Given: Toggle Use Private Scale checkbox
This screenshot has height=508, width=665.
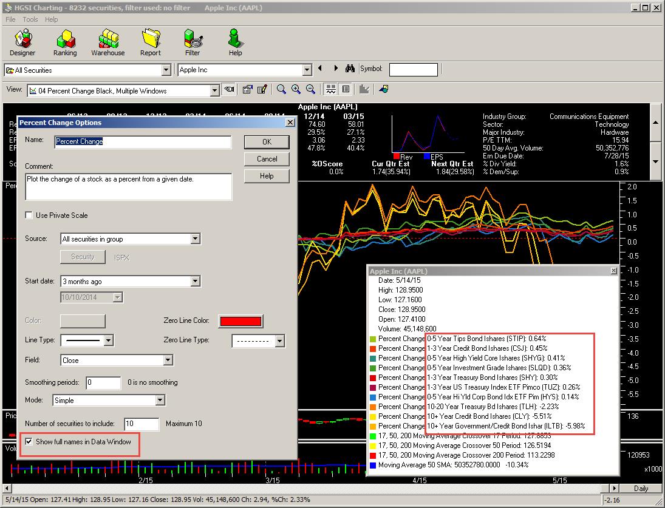Looking at the screenshot, I should click(29, 215).
